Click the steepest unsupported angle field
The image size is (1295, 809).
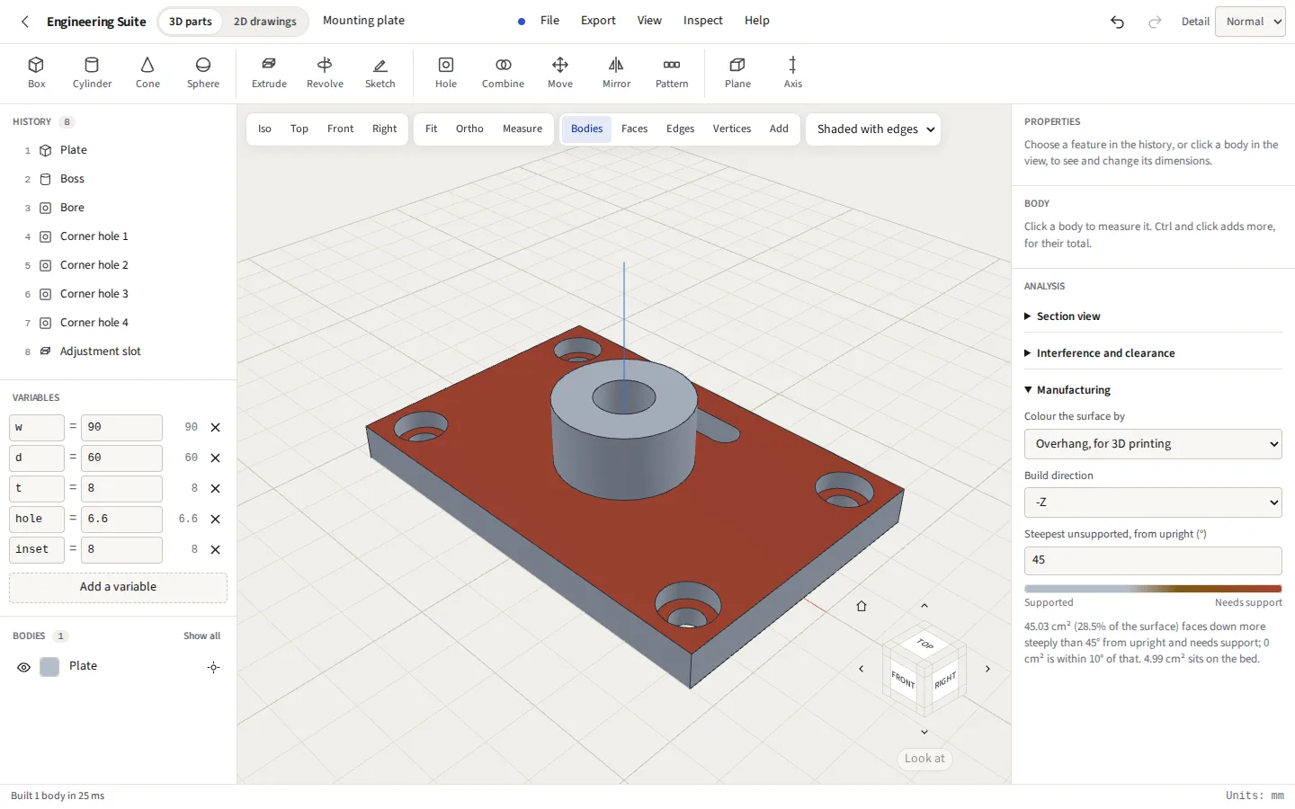click(1153, 561)
